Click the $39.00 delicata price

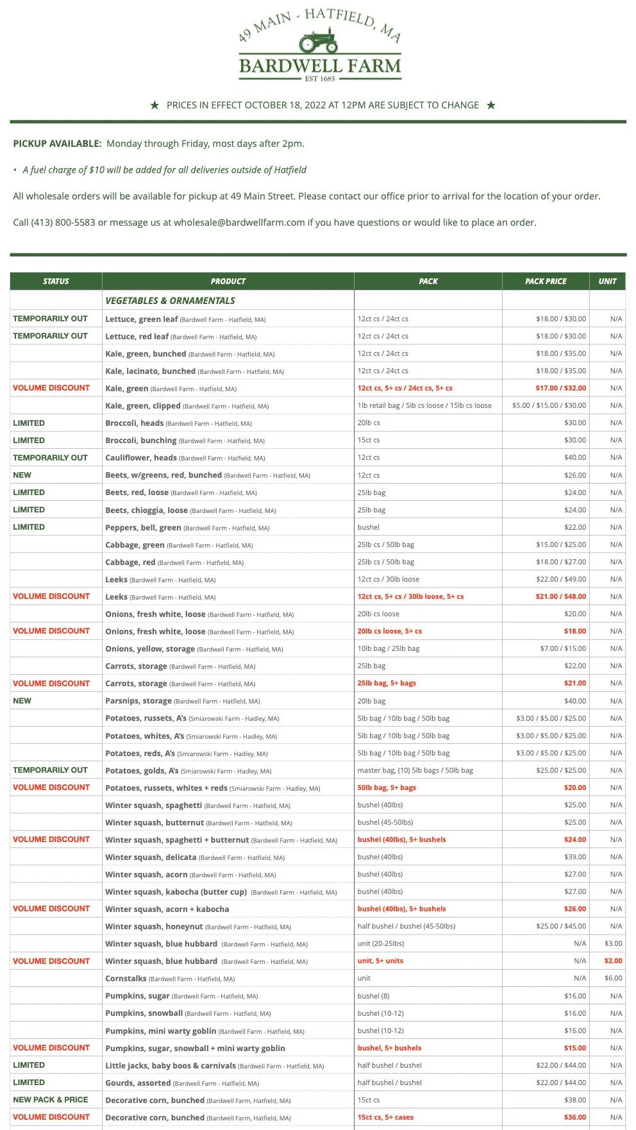(574, 857)
